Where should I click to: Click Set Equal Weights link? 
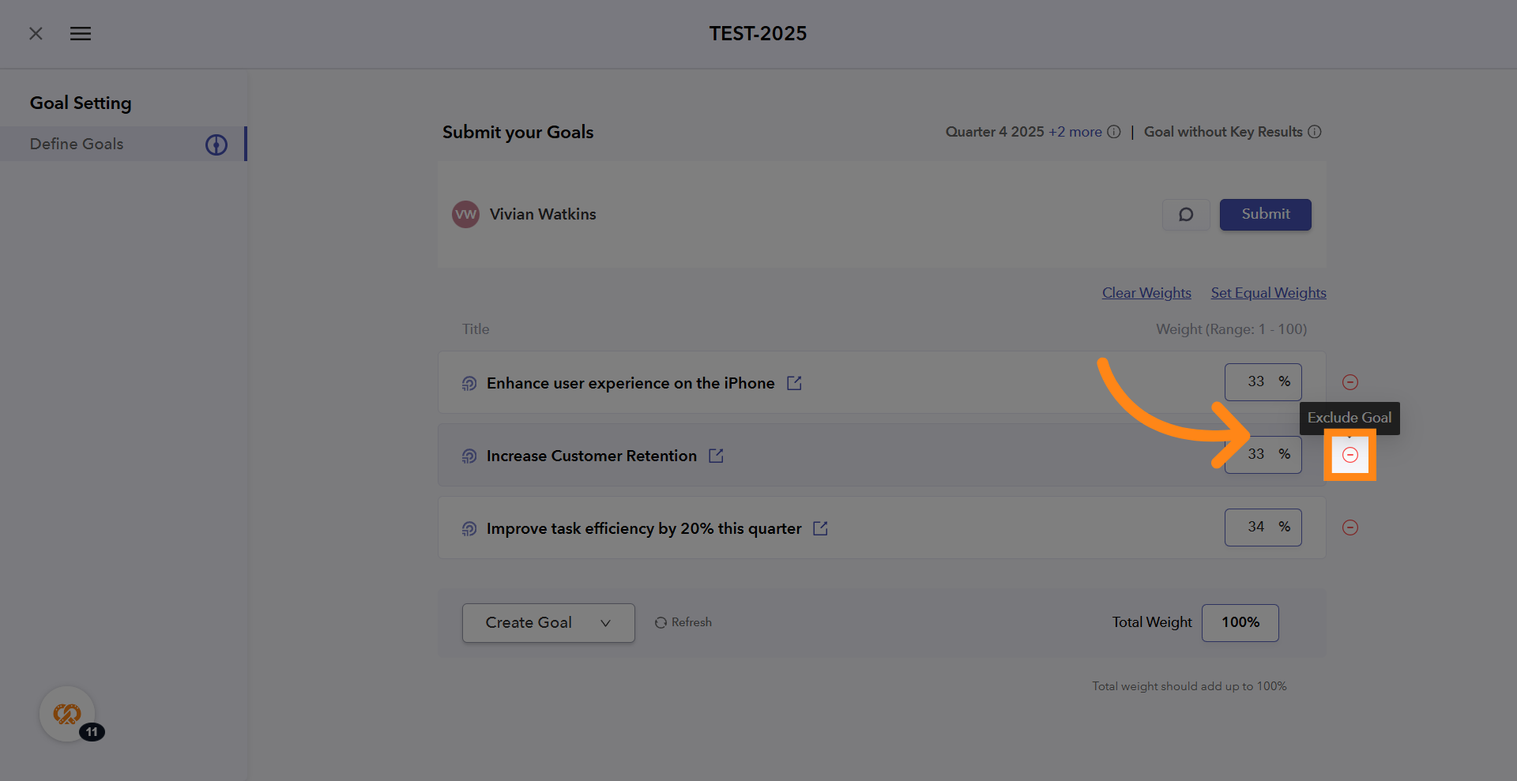[1268, 293]
